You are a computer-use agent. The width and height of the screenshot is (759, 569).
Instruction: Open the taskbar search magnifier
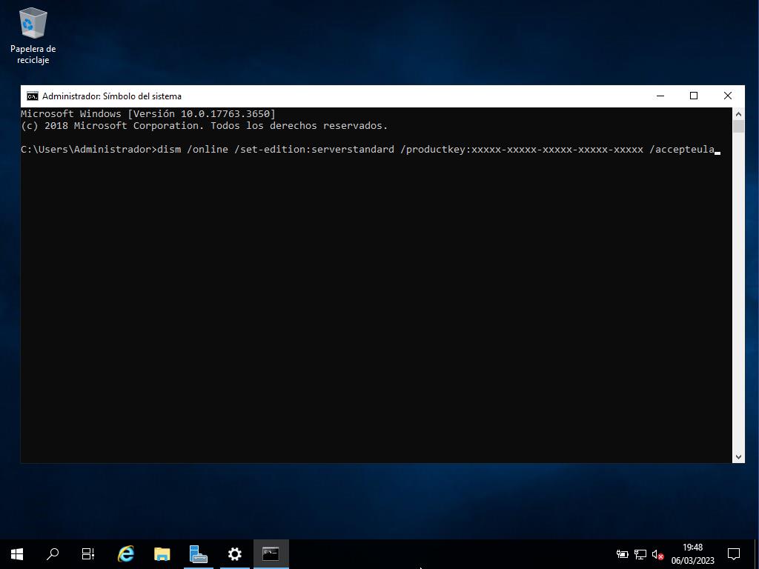click(x=53, y=553)
